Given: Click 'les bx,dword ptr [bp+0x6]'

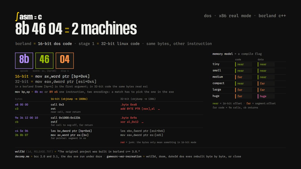Looking at the screenshot, I should [x=71, y=131].
